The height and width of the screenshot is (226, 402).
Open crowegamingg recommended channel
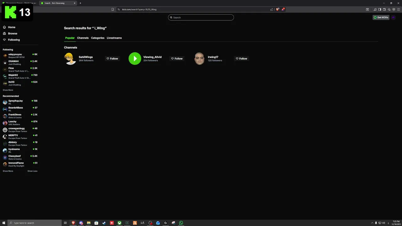(20, 130)
